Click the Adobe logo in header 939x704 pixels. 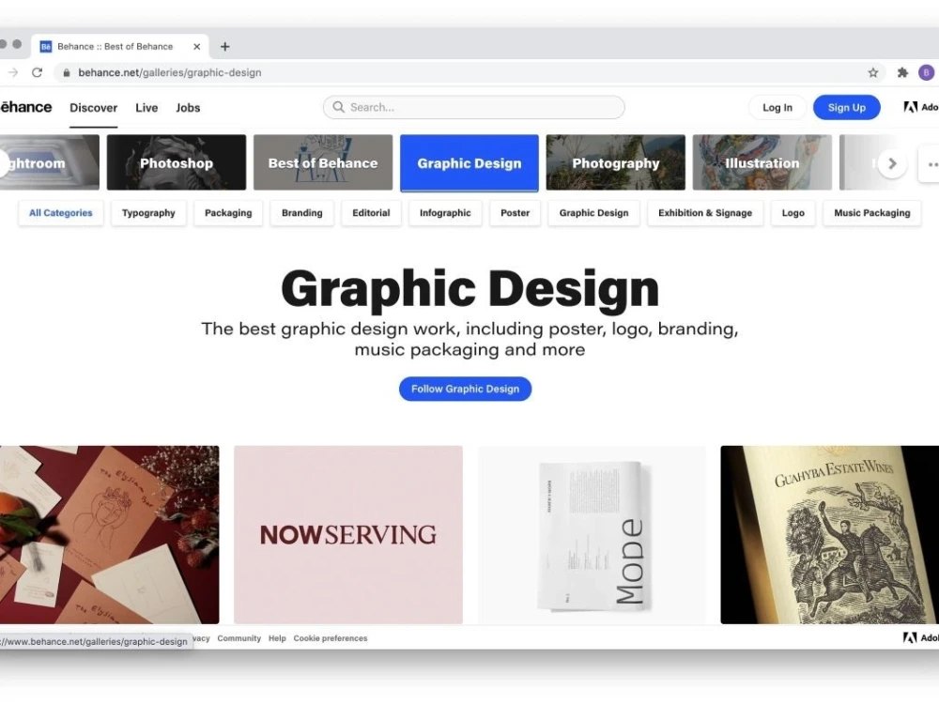tap(920, 107)
